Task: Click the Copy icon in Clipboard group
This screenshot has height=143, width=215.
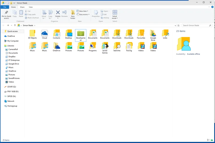Action: (x=15, y=13)
